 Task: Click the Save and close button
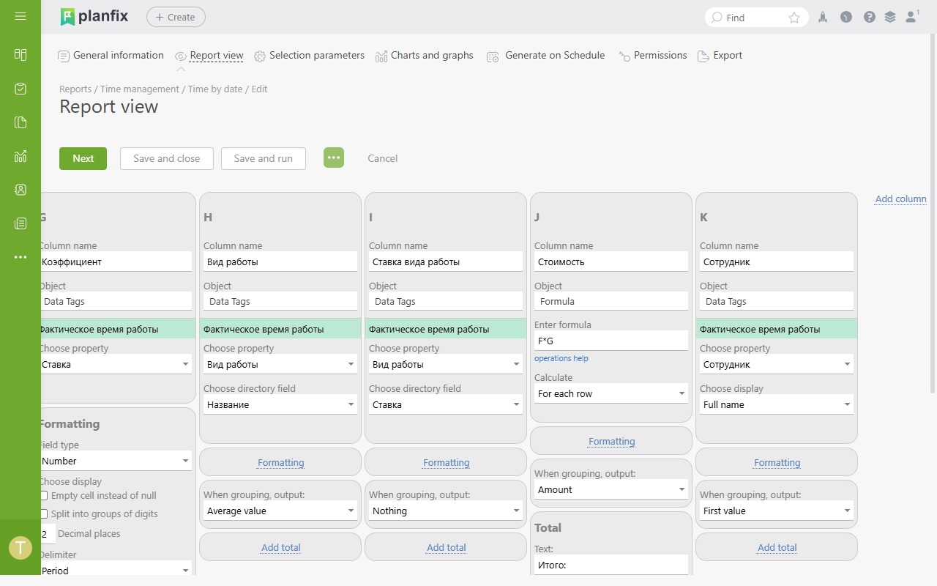pyautogui.click(x=167, y=158)
